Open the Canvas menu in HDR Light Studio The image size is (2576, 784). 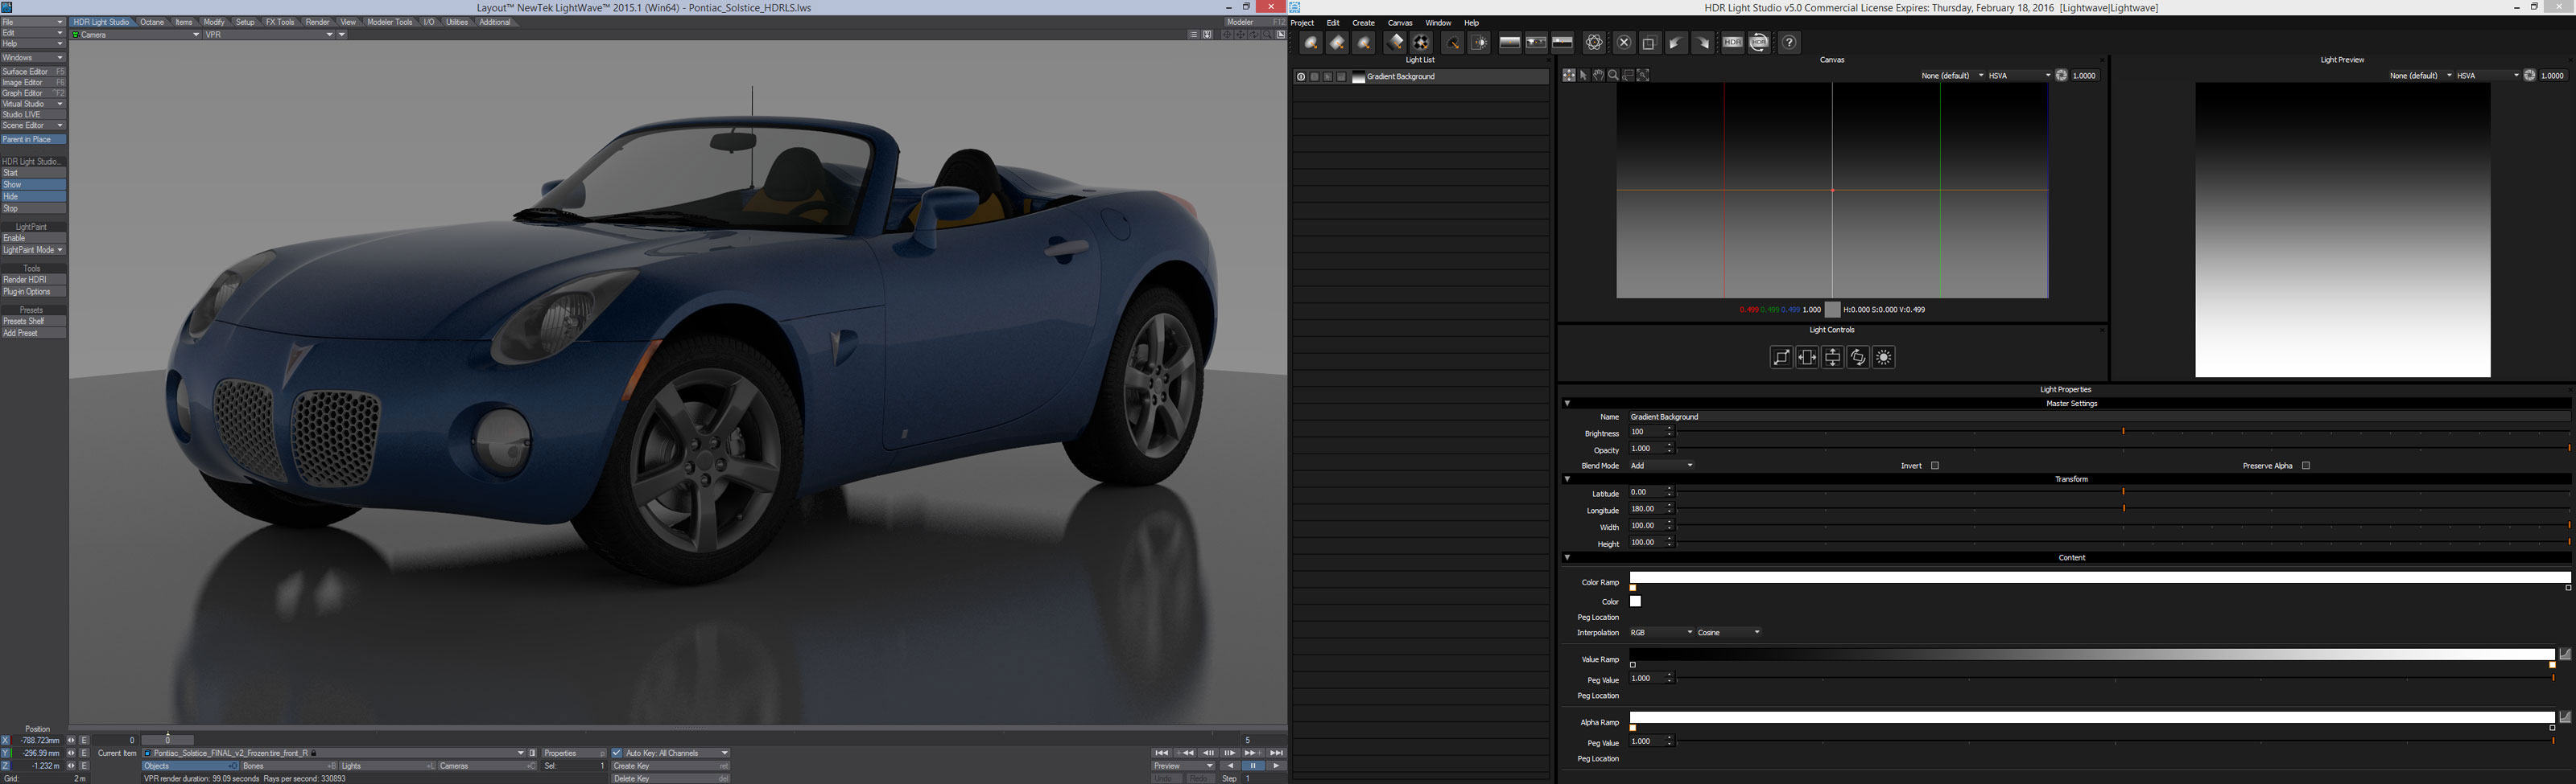click(x=1400, y=23)
